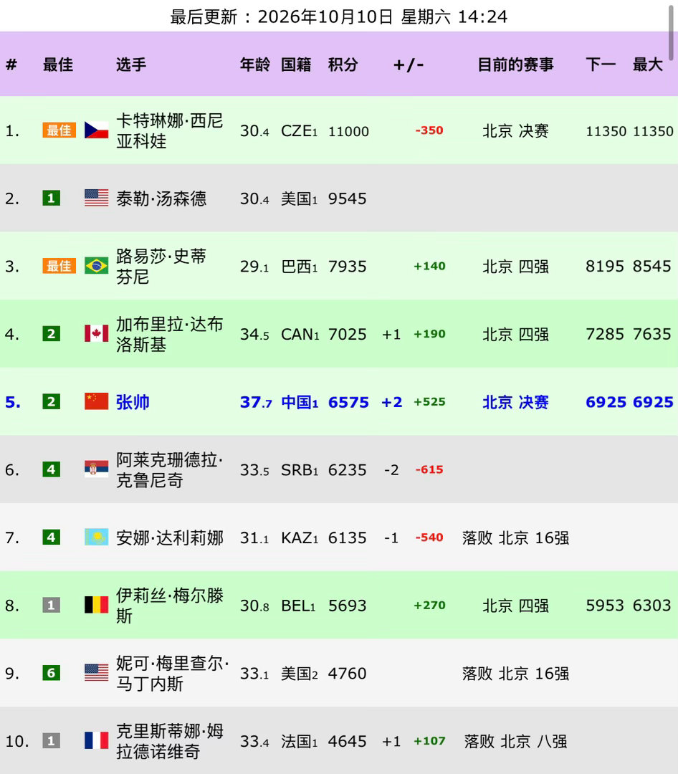The image size is (678, 774).
Task: Click the red -615 points change
Action: [x=429, y=469]
